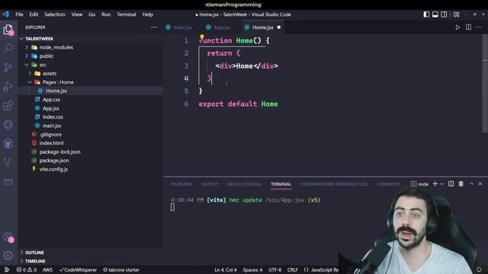Open notifications bell in status bar

(479, 269)
